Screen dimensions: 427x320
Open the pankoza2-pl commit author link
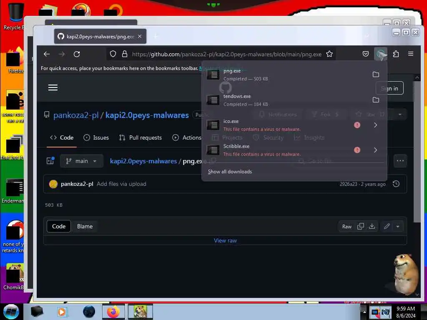(x=77, y=184)
